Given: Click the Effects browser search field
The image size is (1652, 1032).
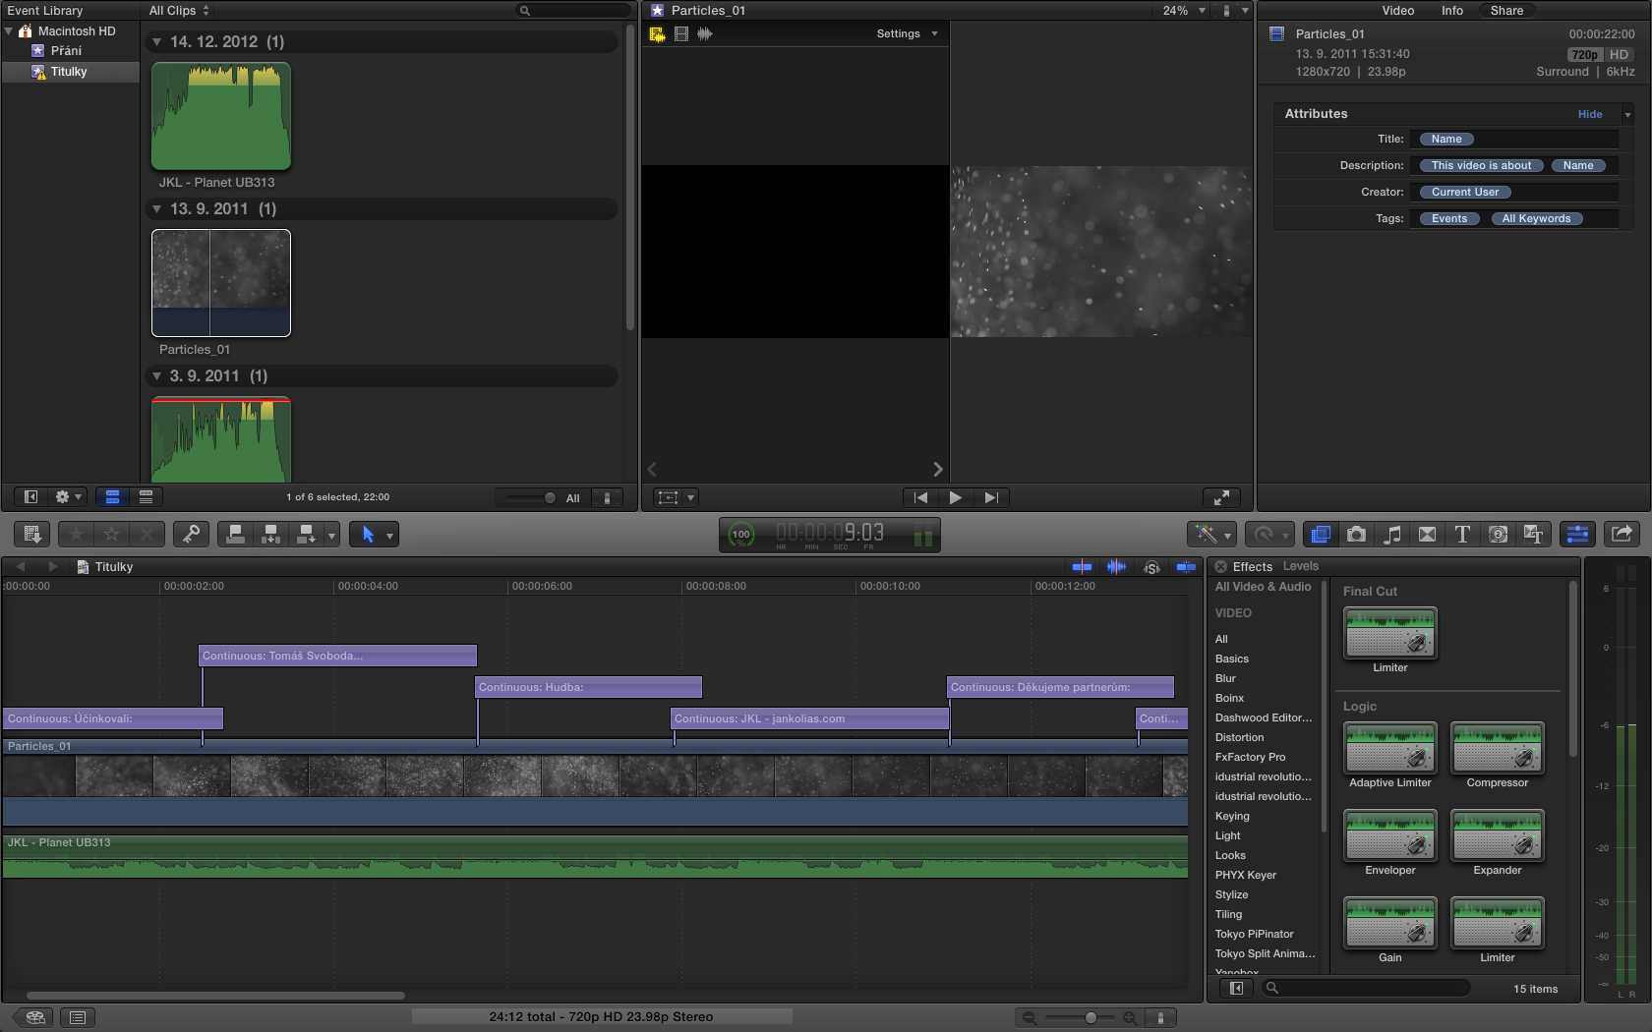Looking at the screenshot, I should tap(1366, 988).
